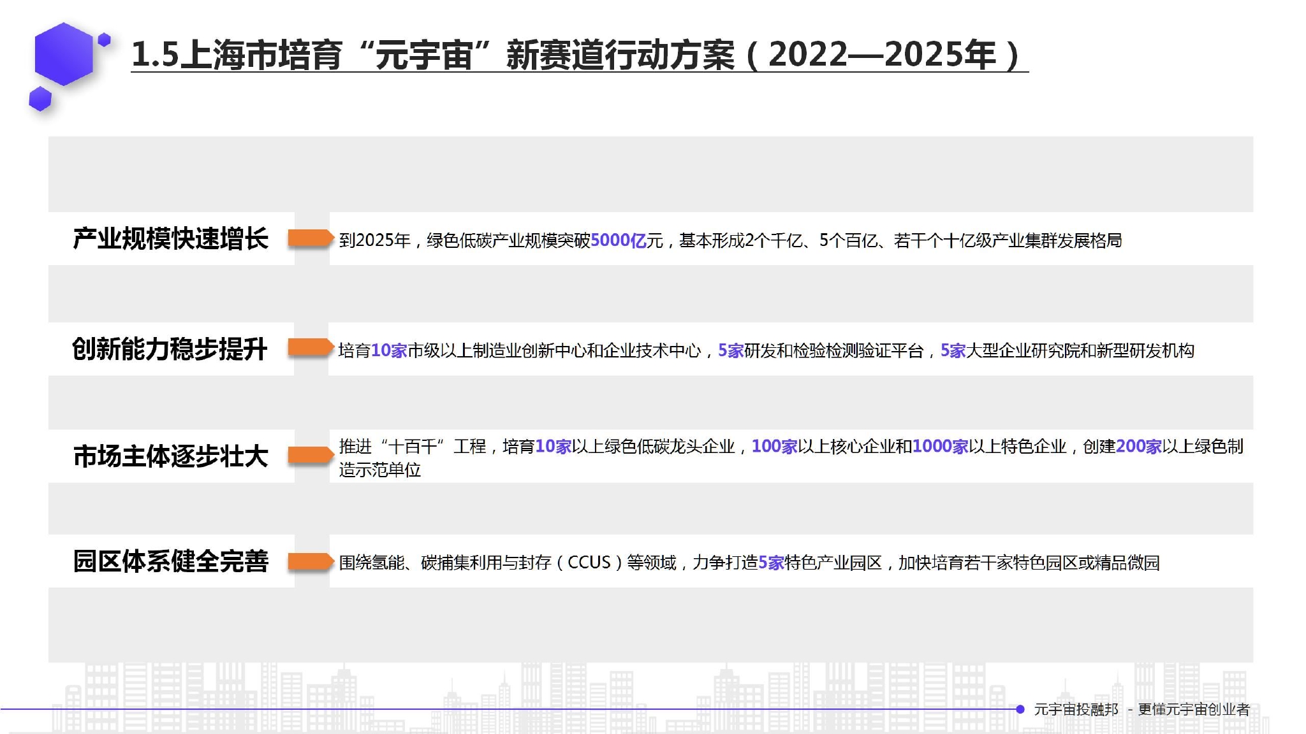Select the heading 创新能力稳步提升

170,349
